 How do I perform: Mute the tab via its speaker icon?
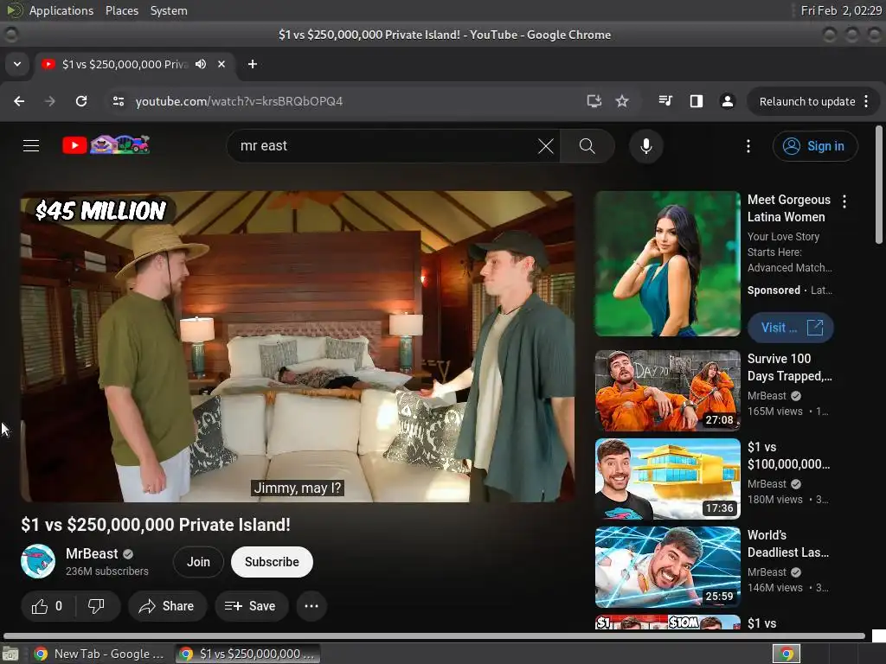click(x=201, y=64)
